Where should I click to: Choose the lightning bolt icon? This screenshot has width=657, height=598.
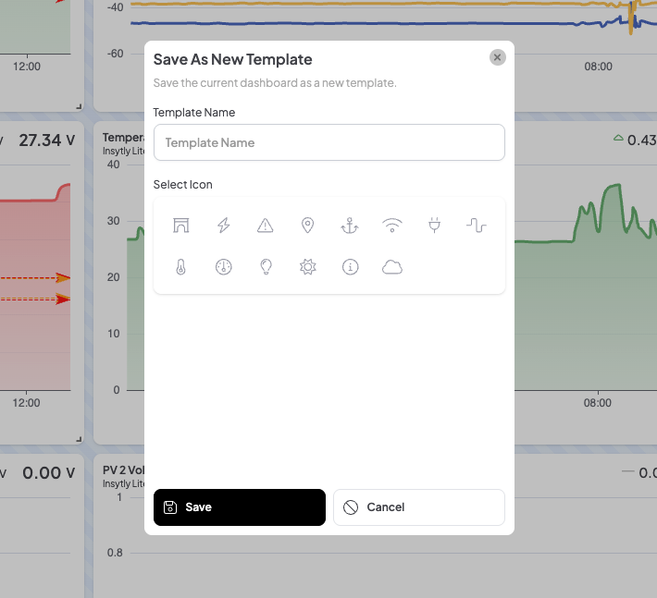223,226
